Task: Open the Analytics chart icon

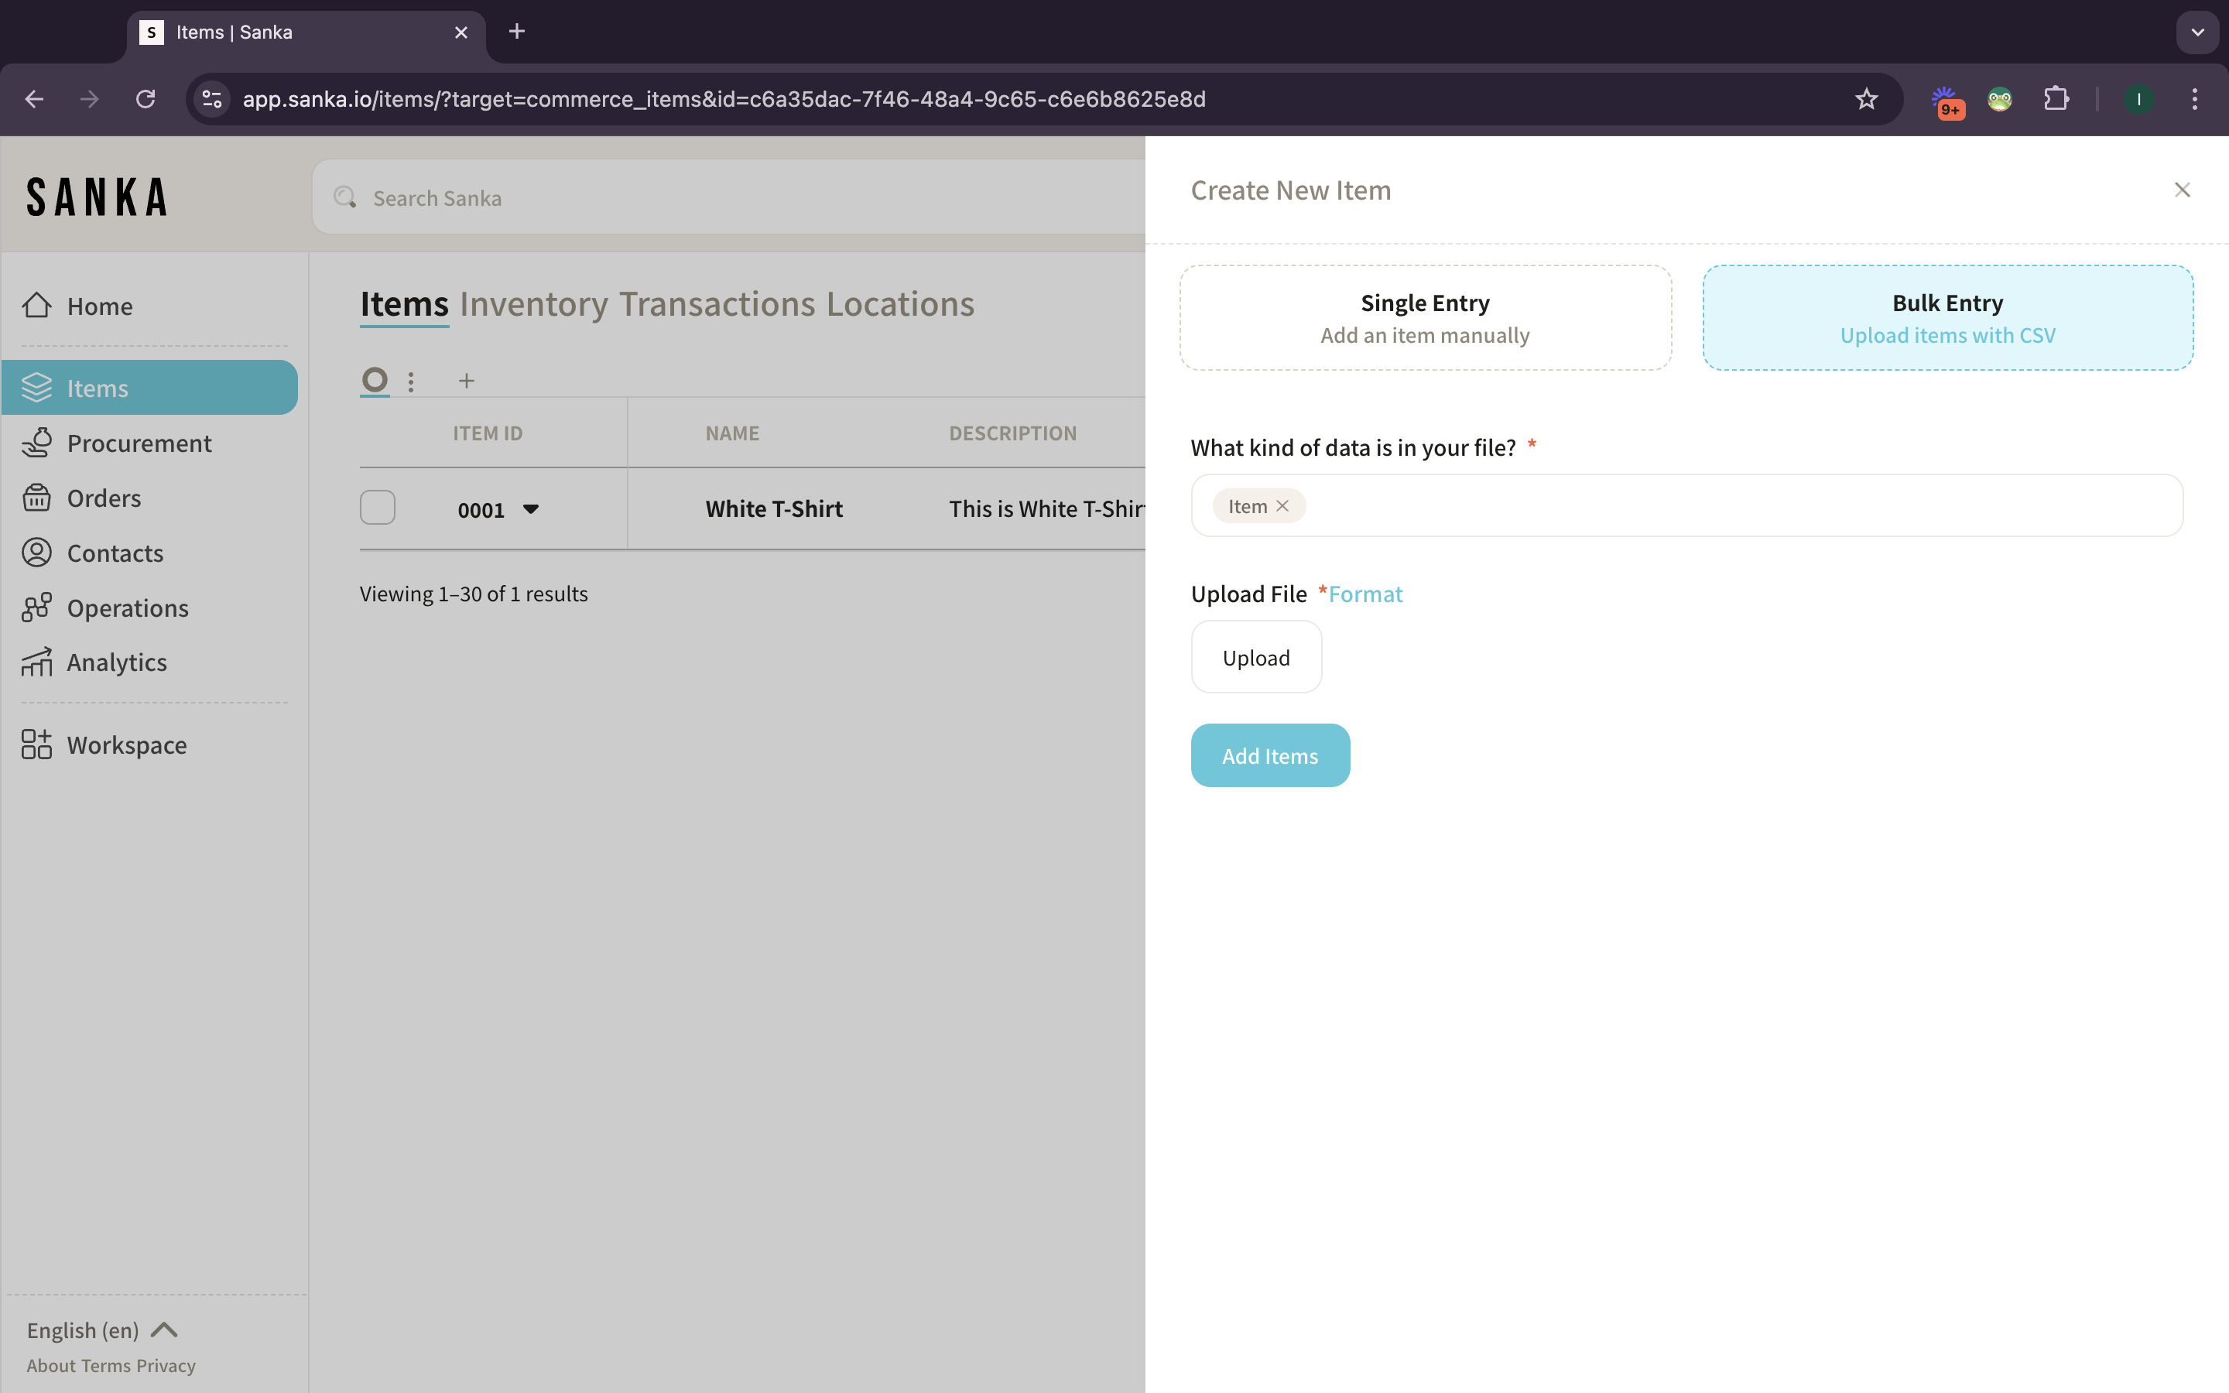Action: point(37,662)
